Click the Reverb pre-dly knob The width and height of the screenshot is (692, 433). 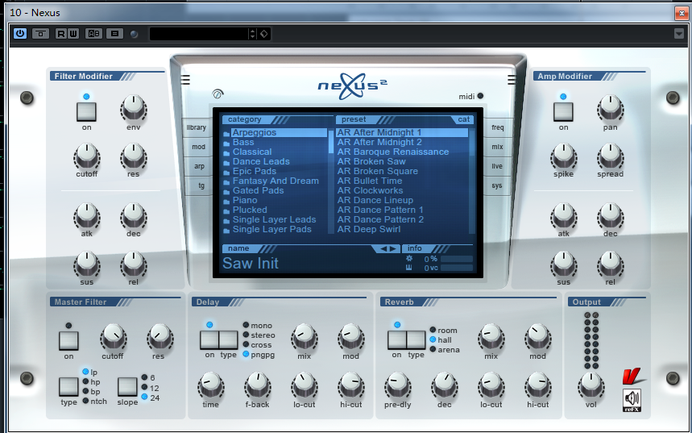398,385
